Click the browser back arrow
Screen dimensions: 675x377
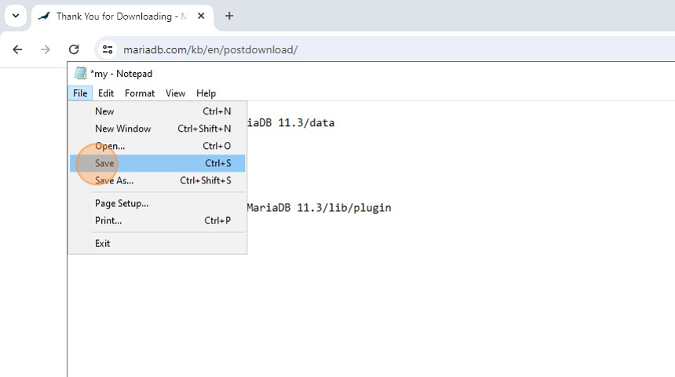click(17, 49)
